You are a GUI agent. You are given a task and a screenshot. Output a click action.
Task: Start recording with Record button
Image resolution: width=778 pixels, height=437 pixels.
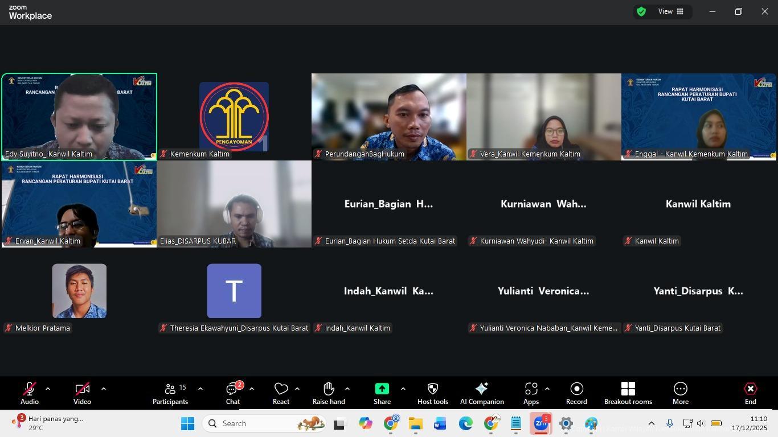pos(576,393)
